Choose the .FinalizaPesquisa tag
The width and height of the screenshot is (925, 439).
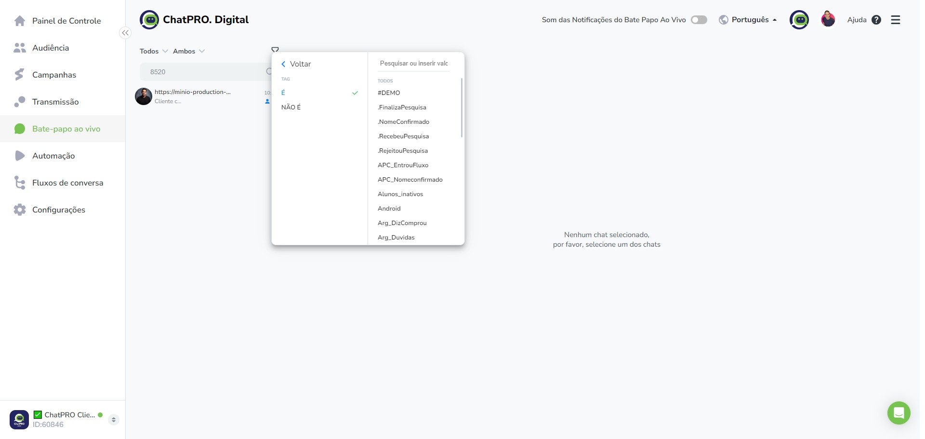[402, 107]
